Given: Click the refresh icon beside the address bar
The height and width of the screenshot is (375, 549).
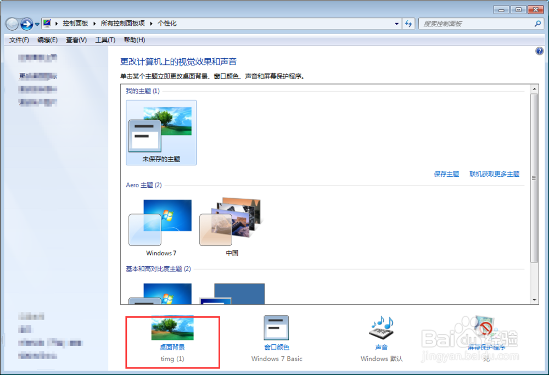Looking at the screenshot, I should click(408, 23).
